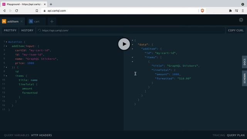Screen dimensions: 247x139
Task: Copy the request as cURL
Action: pos(236,31)
